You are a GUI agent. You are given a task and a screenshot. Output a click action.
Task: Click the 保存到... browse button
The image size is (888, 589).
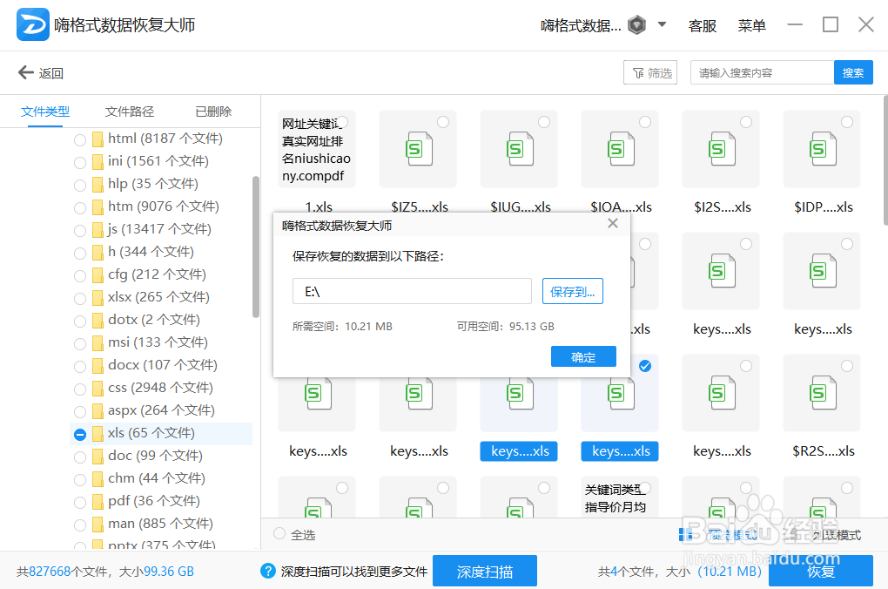pos(572,290)
